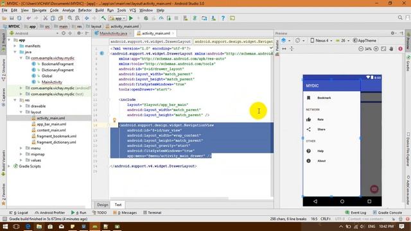
Task: Click the Paste toolbar icon
Action: point(60,18)
